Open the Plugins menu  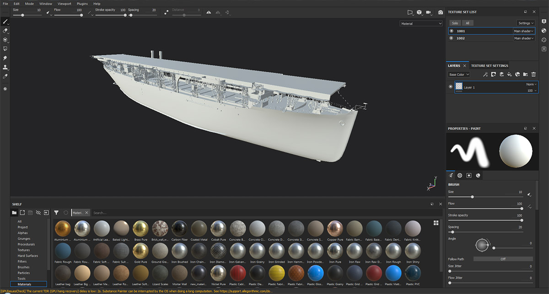click(x=82, y=4)
